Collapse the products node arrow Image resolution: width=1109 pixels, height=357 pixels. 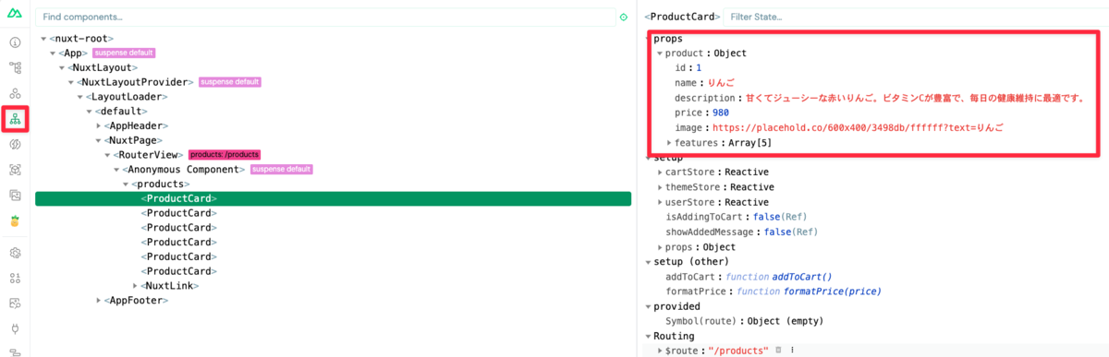pos(127,184)
